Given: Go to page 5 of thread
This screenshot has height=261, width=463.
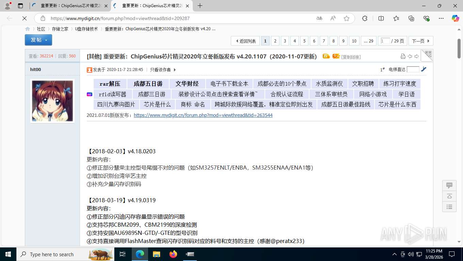Looking at the screenshot, I should (304, 41).
